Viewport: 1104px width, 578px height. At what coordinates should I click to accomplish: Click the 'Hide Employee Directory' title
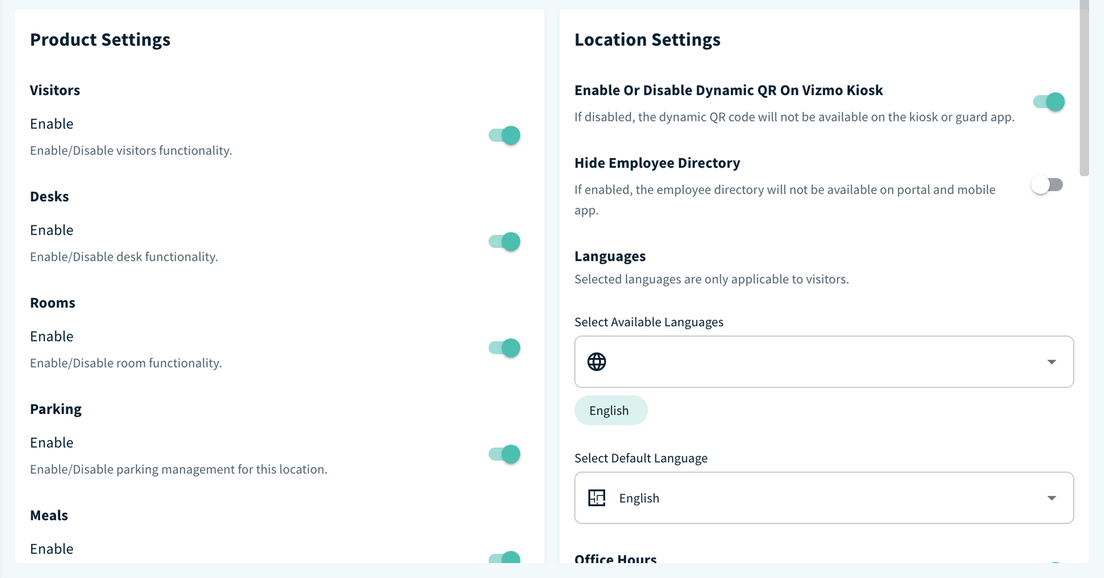657,163
